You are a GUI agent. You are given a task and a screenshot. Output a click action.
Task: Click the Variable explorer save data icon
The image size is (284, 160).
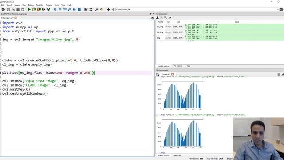[162, 18]
